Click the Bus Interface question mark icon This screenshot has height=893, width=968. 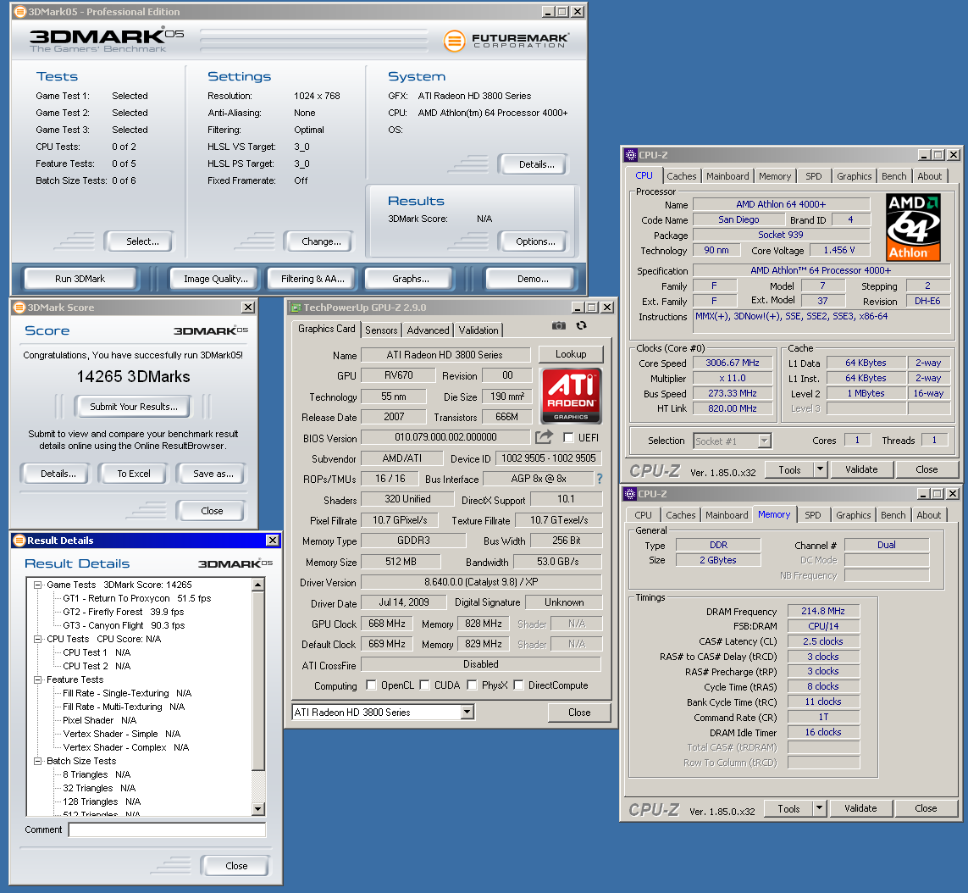click(600, 479)
